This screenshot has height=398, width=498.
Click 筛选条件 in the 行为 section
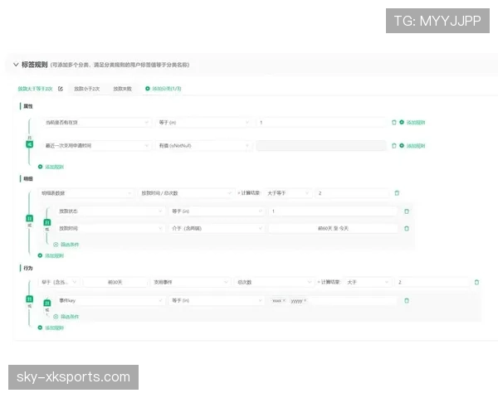tap(66, 317)
